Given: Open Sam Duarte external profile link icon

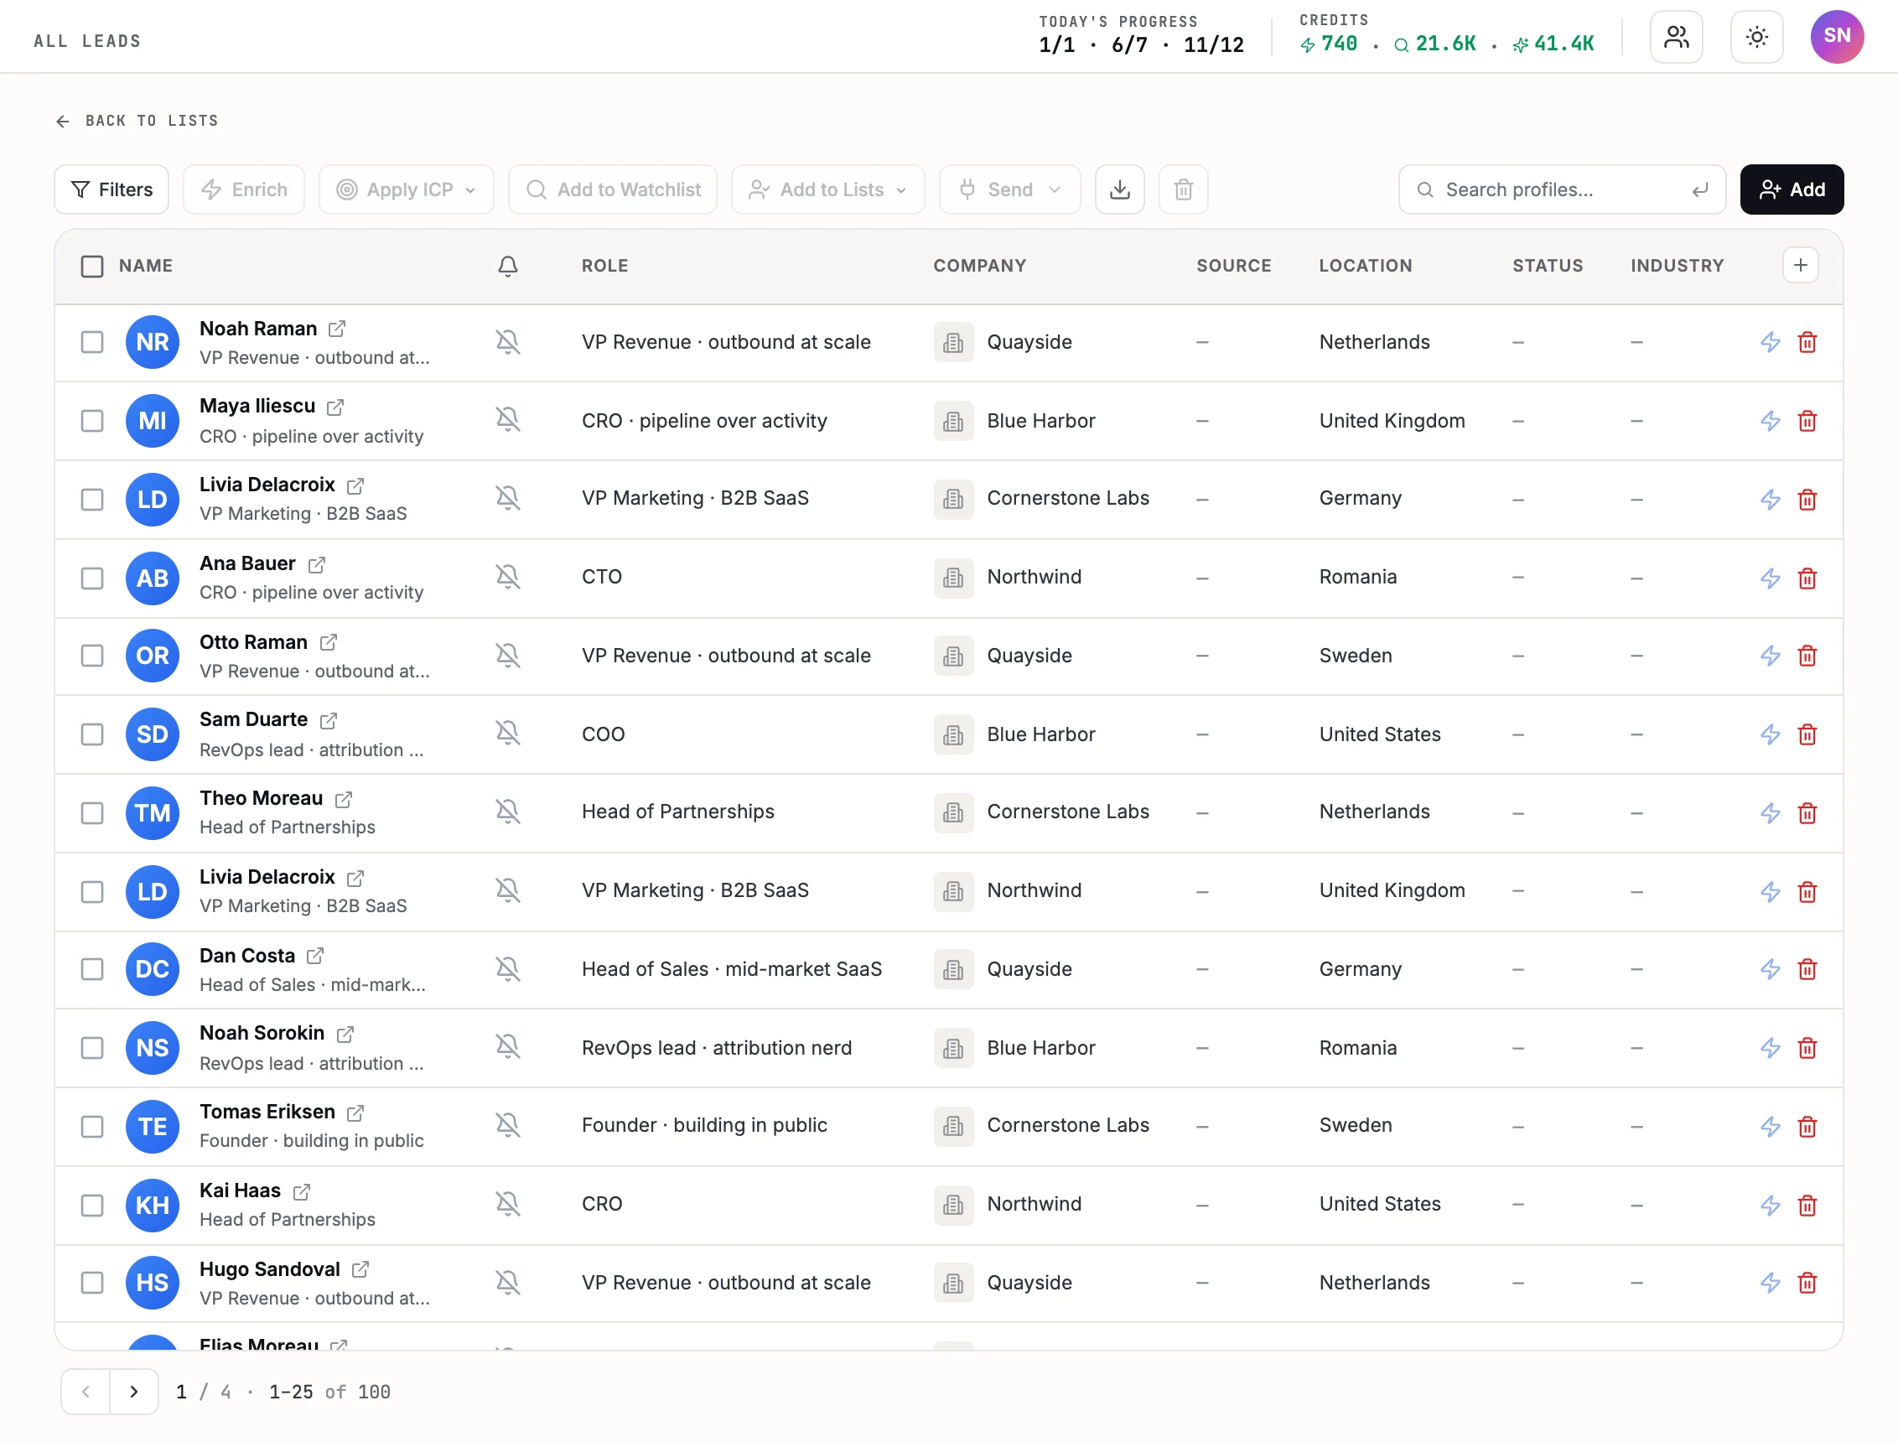Looking at the screenshot, I should click(329, 720).
